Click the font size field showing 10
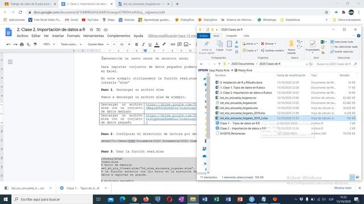Image resolution: width=364 pixels, height=204 pixels. [122, 44]
